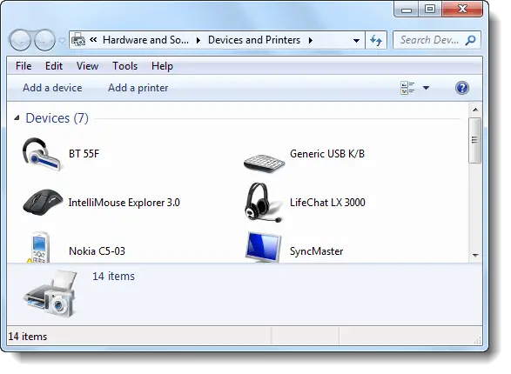Screen dimensions: 511x374
Task: Open the View menu
Action: click(x=87, y=66)
